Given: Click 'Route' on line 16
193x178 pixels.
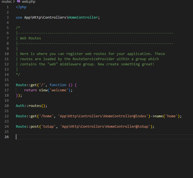Looking at the screenshot, I should coord(21,85).
